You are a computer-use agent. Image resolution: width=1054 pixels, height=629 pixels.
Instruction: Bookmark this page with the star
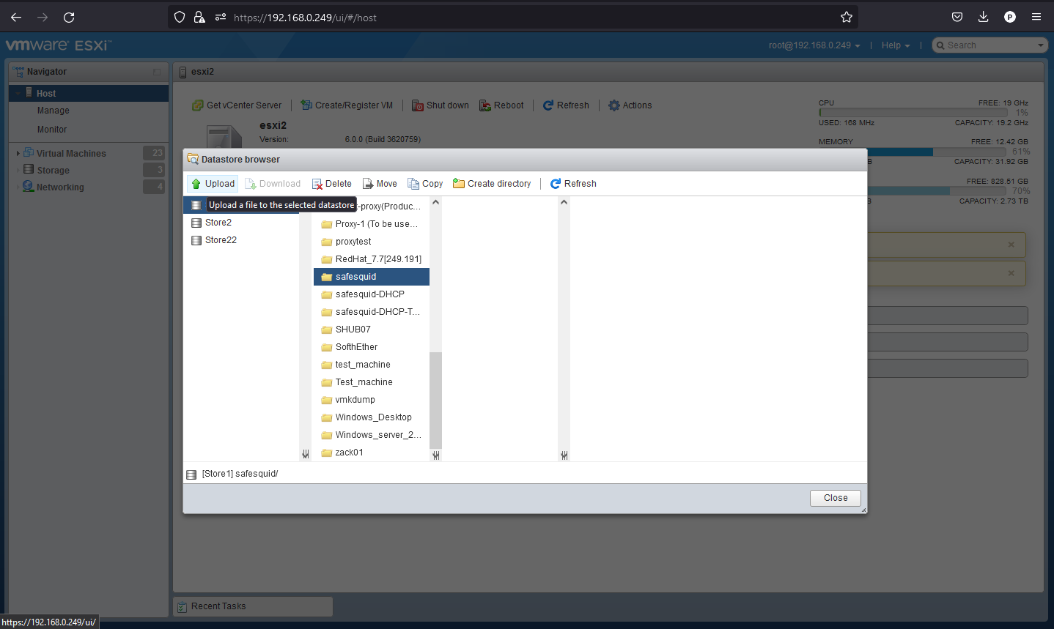point(847,17)
